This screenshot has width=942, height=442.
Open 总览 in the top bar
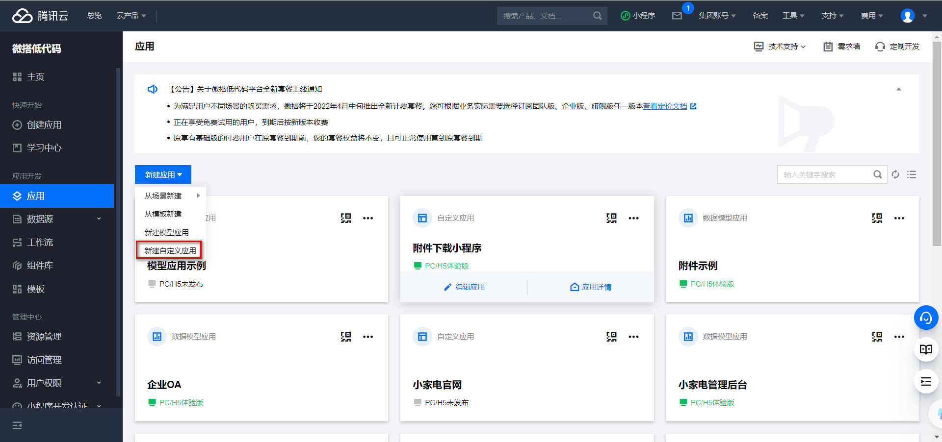coord(94,16)
